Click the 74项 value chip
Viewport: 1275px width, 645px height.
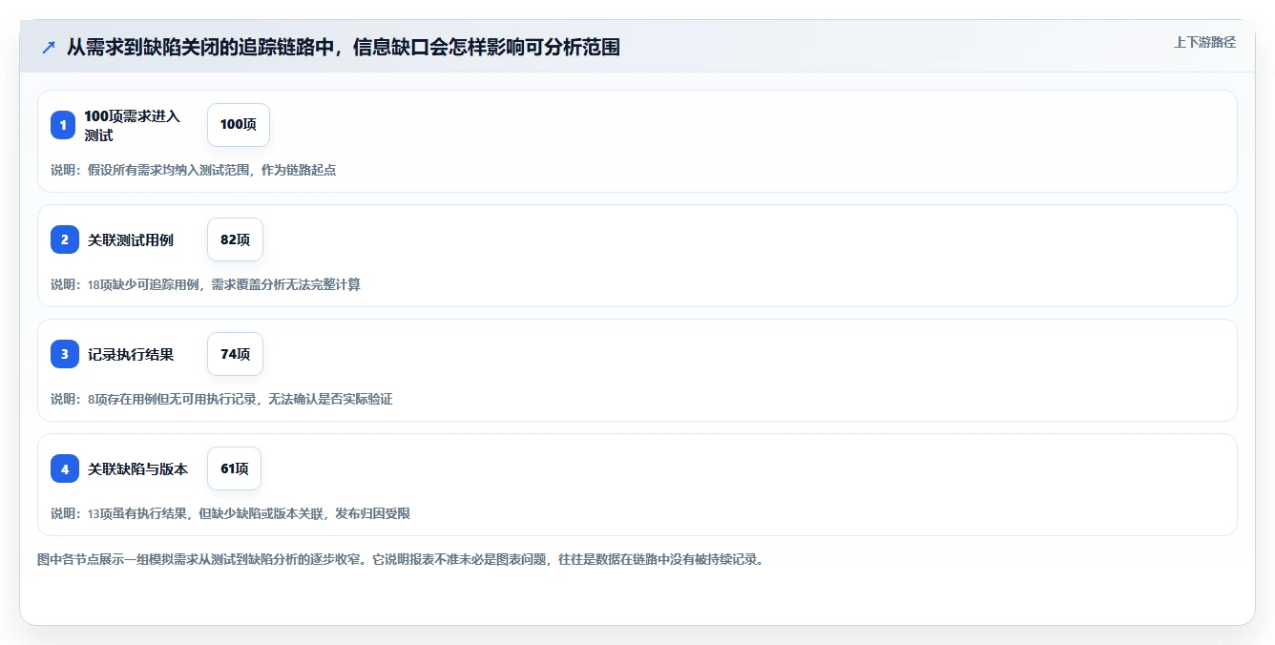click(x=235, y=354)
